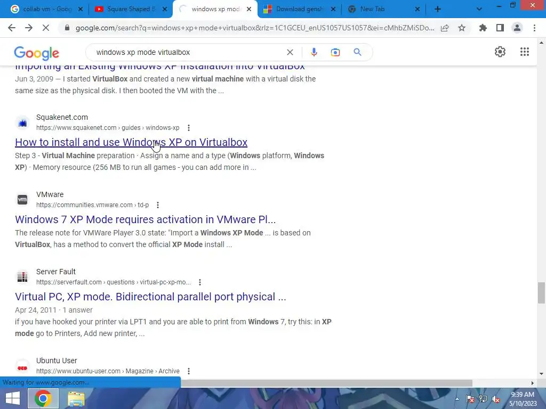The image size is (546, 409).
Task: Click serverfault.com URL breadcrumb
Action: (113, 282)
